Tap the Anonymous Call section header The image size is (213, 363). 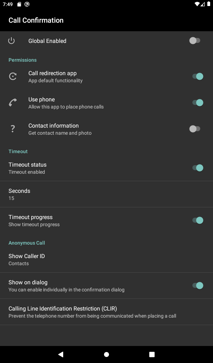[x=27, y=243]
